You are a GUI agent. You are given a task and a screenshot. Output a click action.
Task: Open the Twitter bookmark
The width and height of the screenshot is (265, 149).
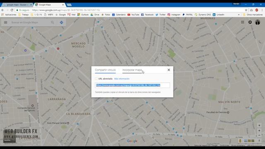click(x=160, y=15)
